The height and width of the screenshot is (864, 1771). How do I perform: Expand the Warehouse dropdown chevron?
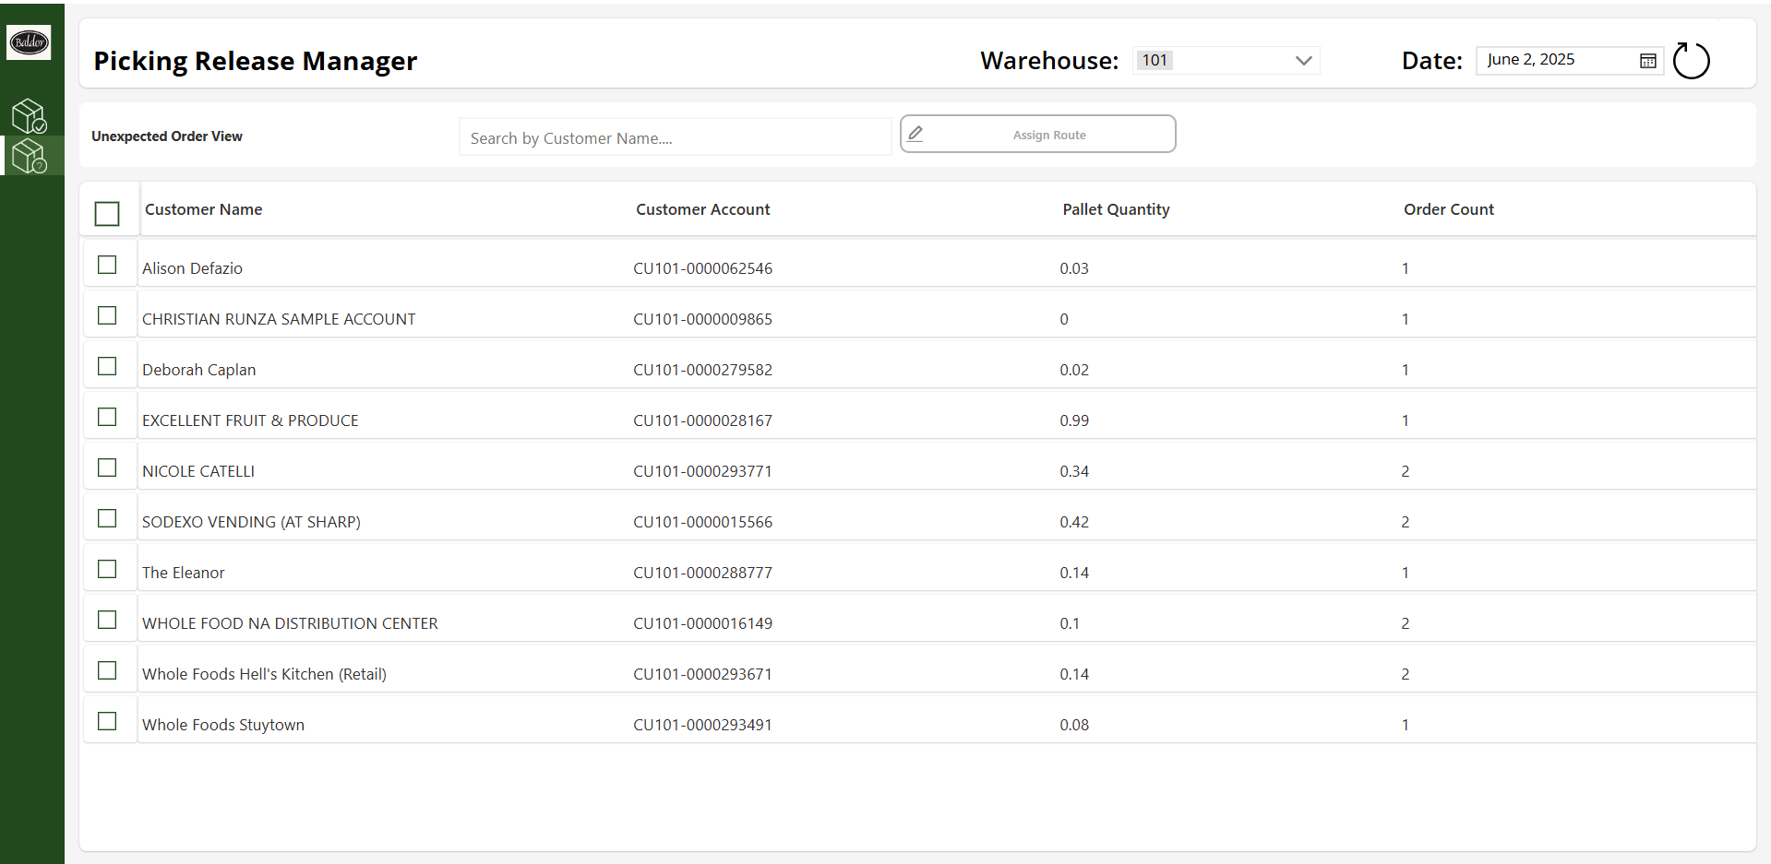(1303, 61)
